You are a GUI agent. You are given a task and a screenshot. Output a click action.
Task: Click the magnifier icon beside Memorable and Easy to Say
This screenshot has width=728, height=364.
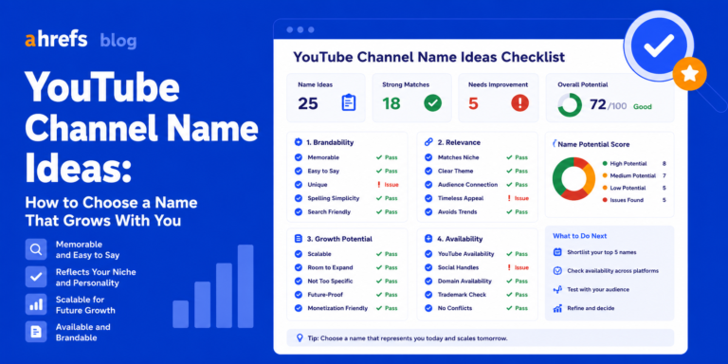pyautogui.click(x=36, y=249)
